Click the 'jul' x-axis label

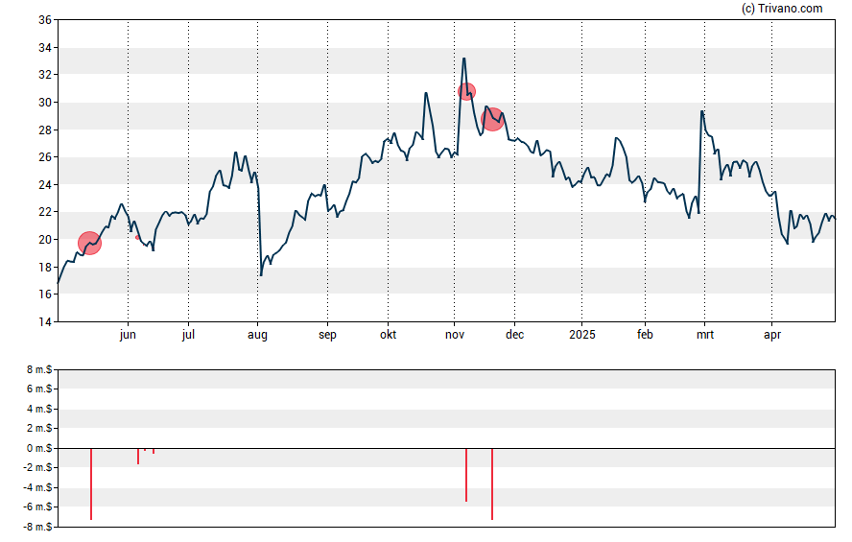(188, 335)
